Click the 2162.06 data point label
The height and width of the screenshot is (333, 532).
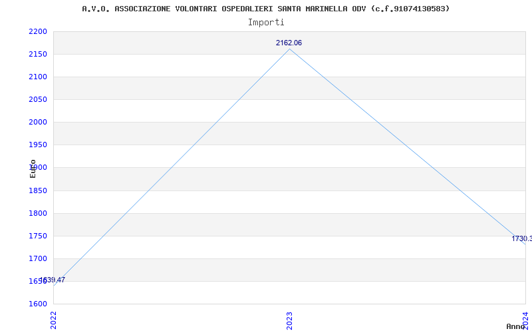[x=289, y=43]
